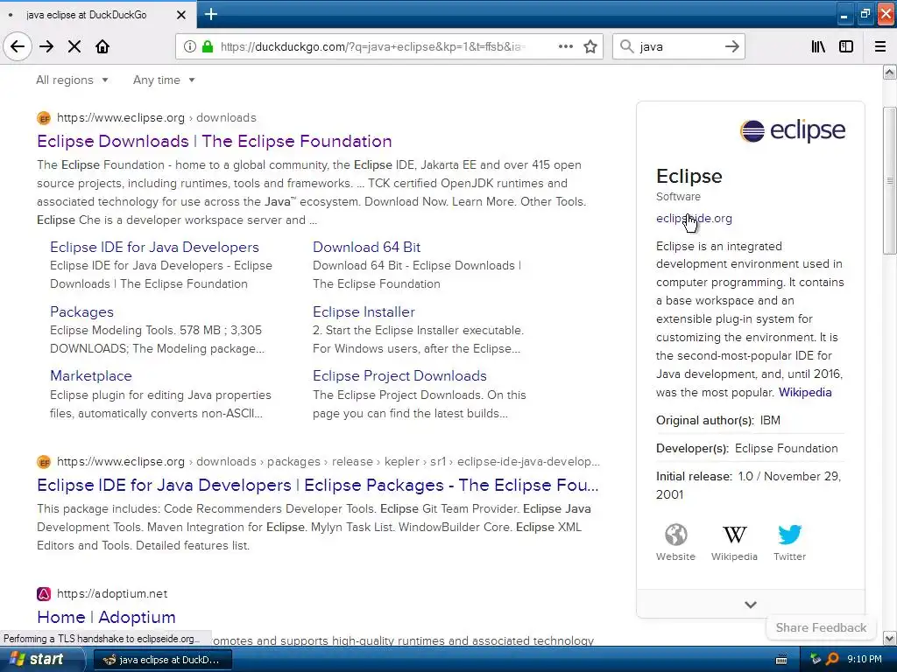Open the All regions dropdown

click(x=72, y=80)
